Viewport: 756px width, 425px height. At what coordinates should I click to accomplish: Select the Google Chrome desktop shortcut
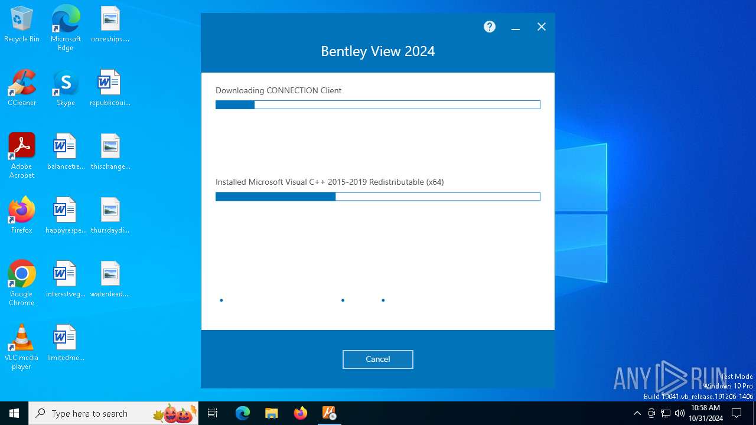pos(22,283)
